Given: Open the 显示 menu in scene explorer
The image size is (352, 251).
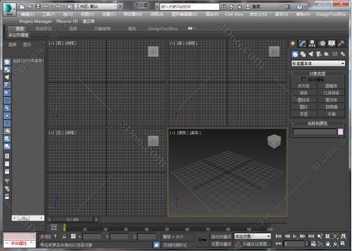Looking at the screenshot, I should tap(27, 44).
